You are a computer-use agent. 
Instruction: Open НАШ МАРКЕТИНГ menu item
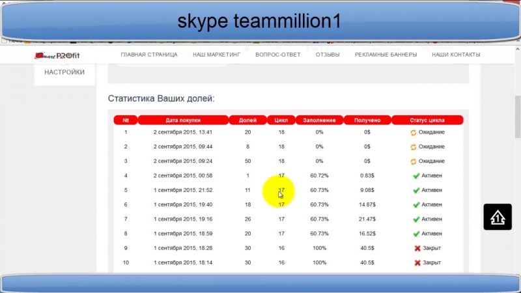[x=216, y=55]
